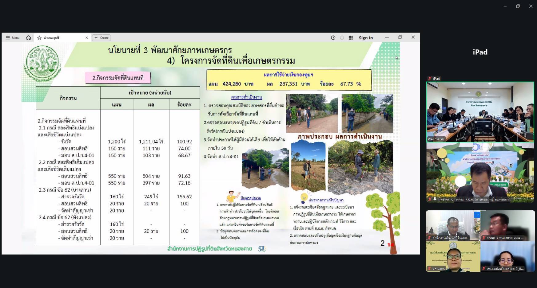The height and width of the screenshot is (288, 537).
Task: Click the pin icon on ผู้ตรวจราชการกรม tile
Action: [x=435, y=199]
